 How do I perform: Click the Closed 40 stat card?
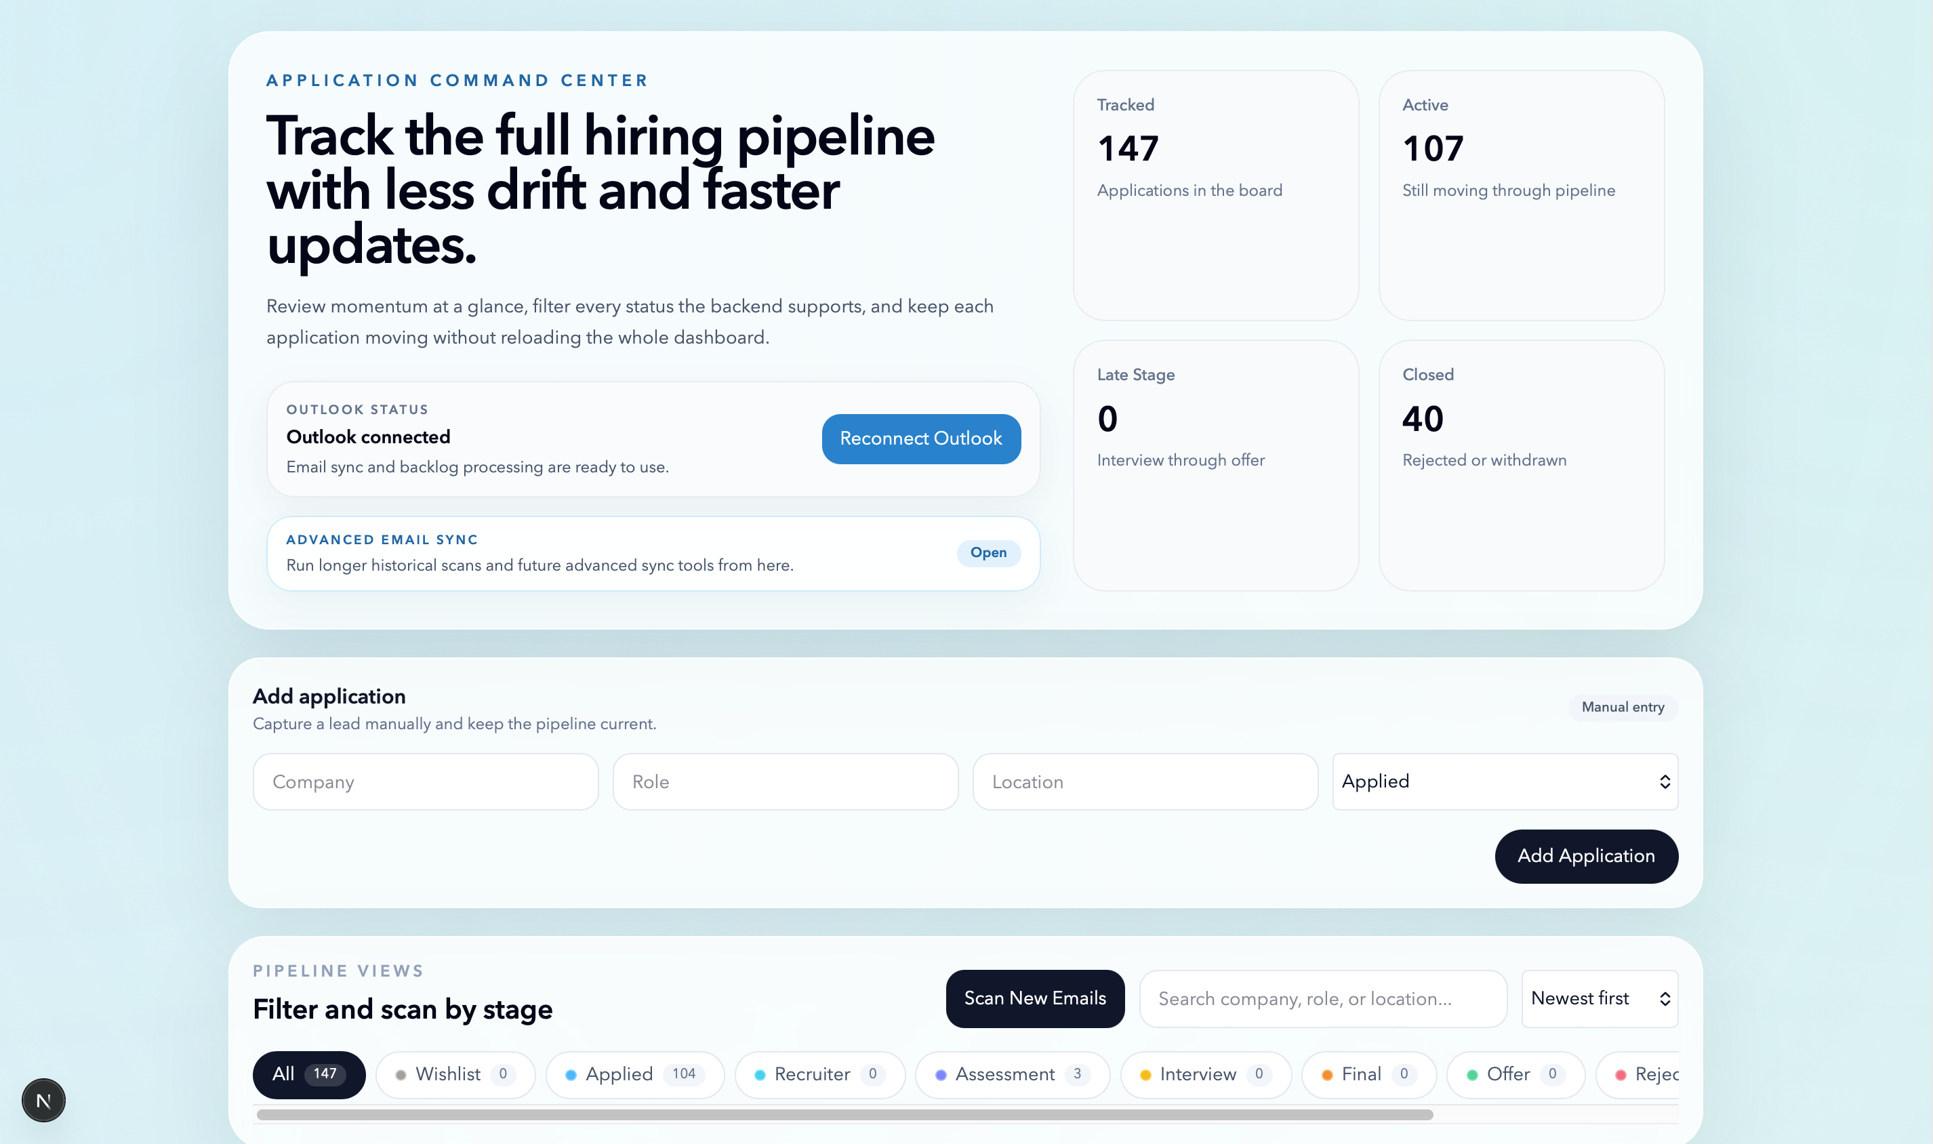click(1522, 466)
